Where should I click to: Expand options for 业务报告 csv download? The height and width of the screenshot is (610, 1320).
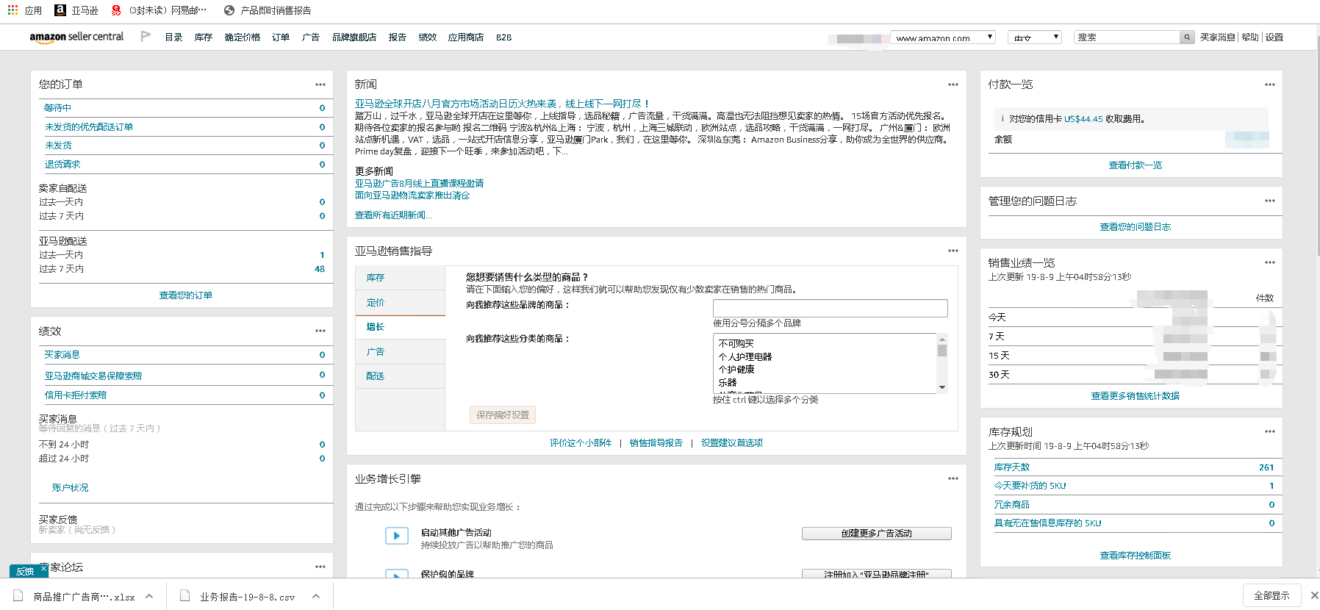click(x=316, y=596)
